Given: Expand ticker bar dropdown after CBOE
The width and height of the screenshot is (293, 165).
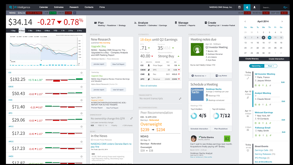Looking at the screenshot, I should 75,13.
